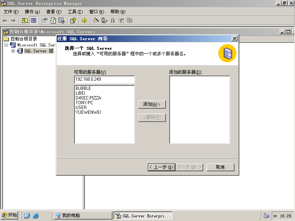This screenshot has height=221, width=295.
Task: Click the < 上一步(B) button
Action: click(x=162, y=167)
